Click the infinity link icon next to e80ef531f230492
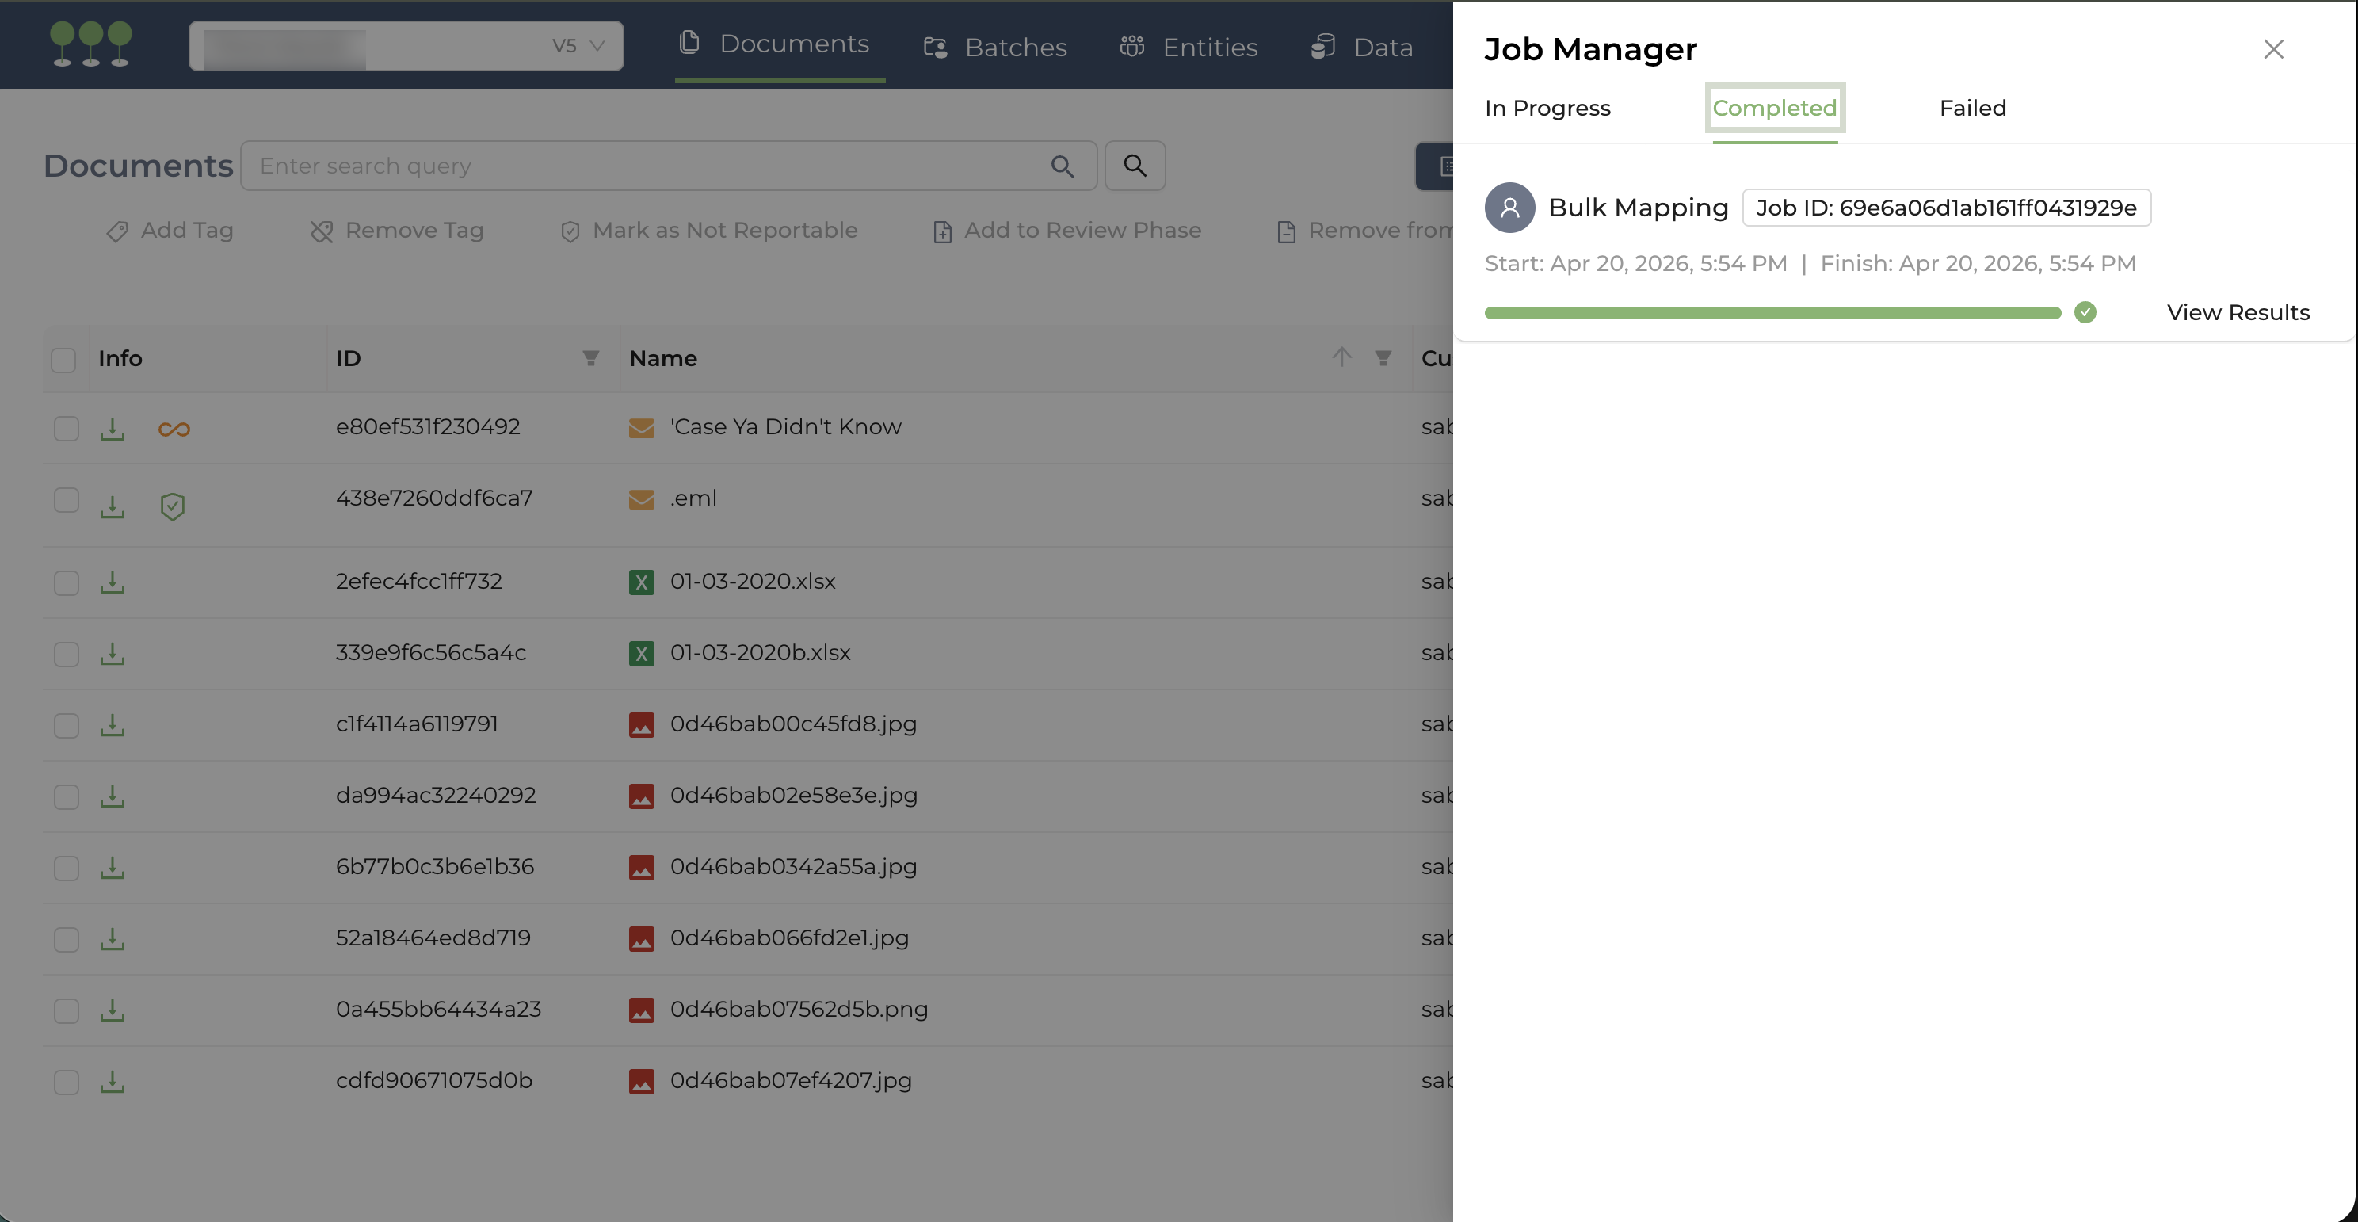2358x1222 pixels. (x=174, y=429)
